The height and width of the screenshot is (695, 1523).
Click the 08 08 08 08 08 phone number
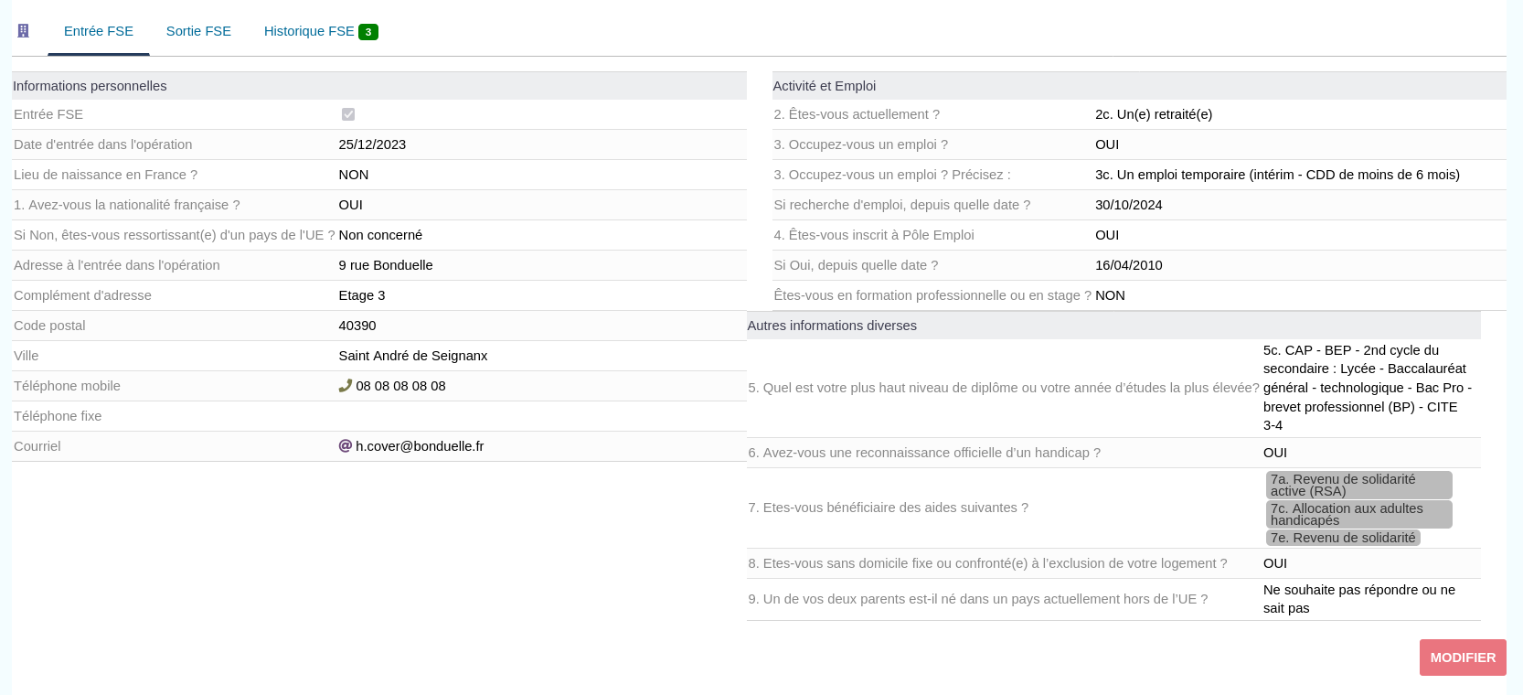400,386
